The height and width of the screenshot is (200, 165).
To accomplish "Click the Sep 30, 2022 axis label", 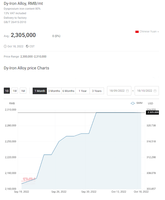I will pyautogui.click(x=89, y=192).
